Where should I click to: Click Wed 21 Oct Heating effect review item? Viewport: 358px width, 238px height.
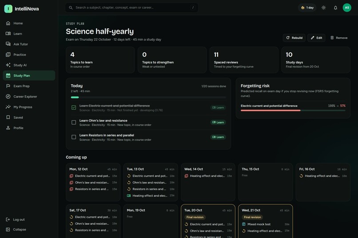pos(266,231)
